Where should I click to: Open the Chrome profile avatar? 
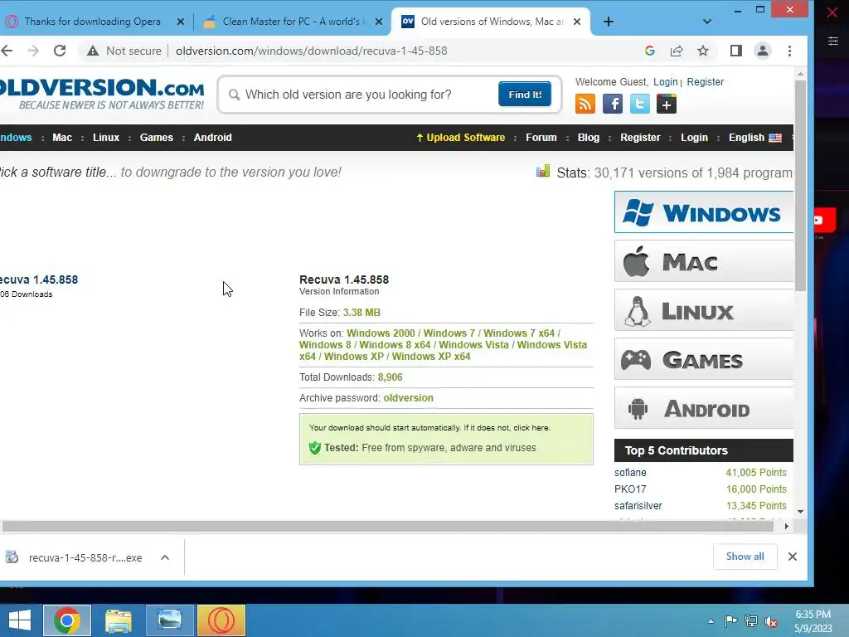(x=763, y=51)
